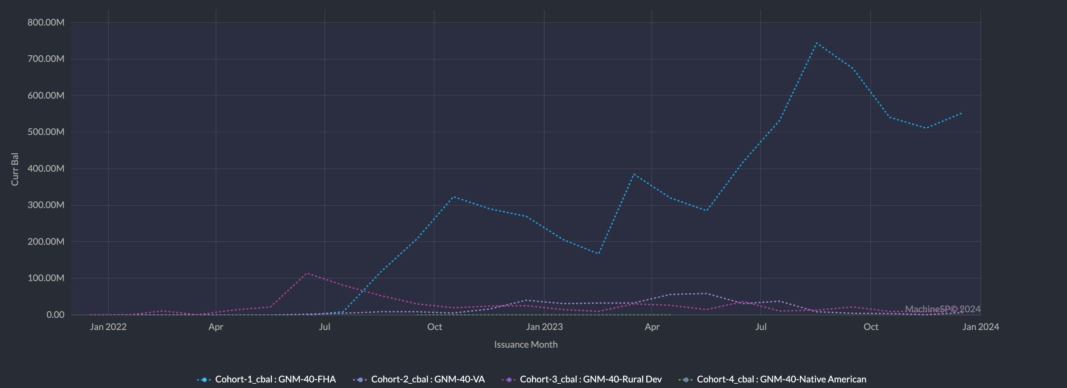Screen dimensions: 1067x388
Task: Click the magenta Cohort-3 legend marker icon
Action: [509, 380]
